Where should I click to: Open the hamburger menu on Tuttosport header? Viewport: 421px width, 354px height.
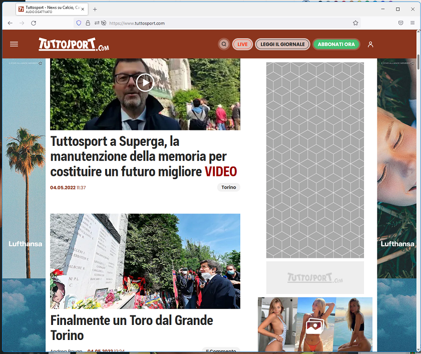(14, 44)
